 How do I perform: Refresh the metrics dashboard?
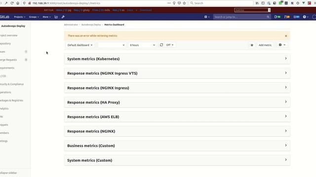pyautogui.click(x=161, y=45)
